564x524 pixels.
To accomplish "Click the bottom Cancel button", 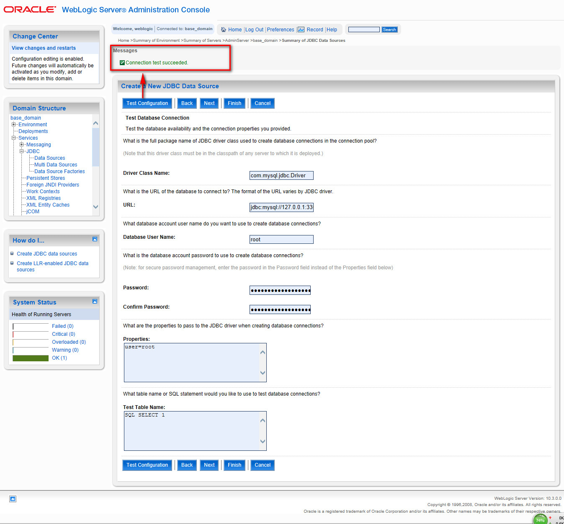I will 263,465.
